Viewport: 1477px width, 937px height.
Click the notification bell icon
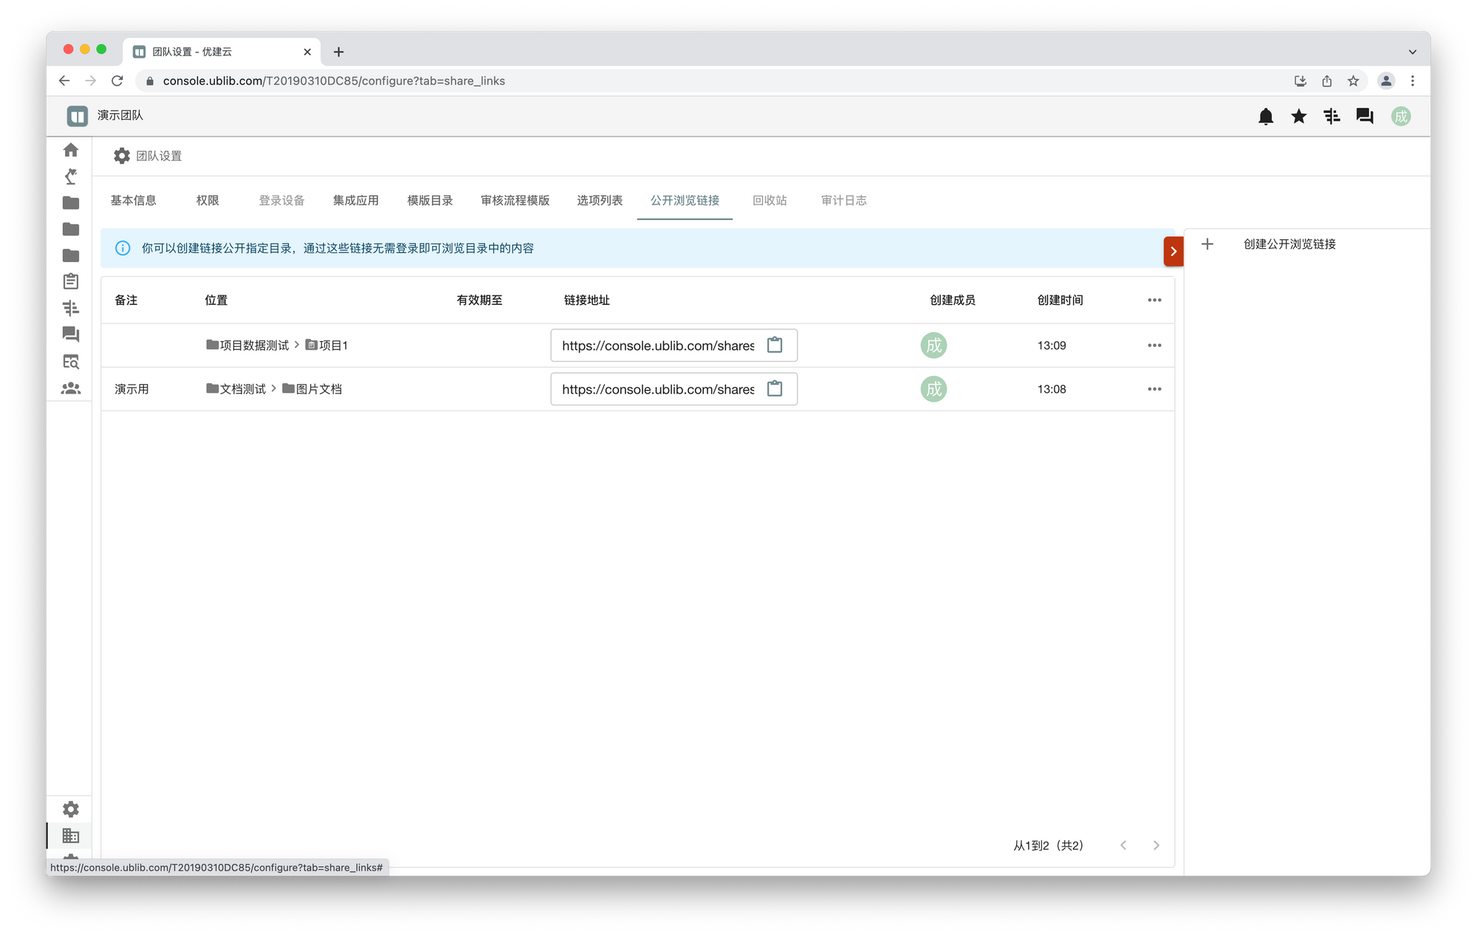coord(1266,117)
